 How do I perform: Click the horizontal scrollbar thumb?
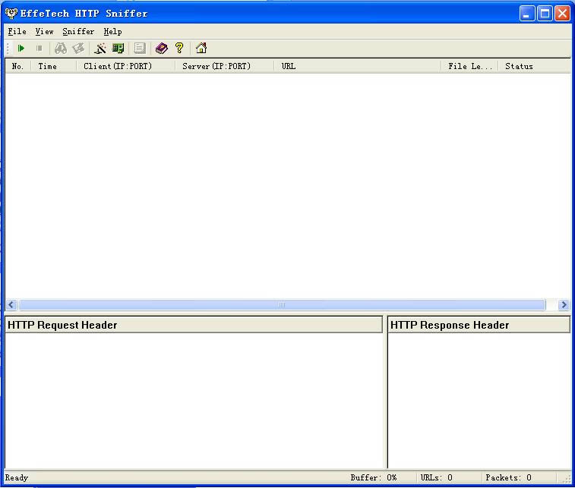(x=281, y=305)
